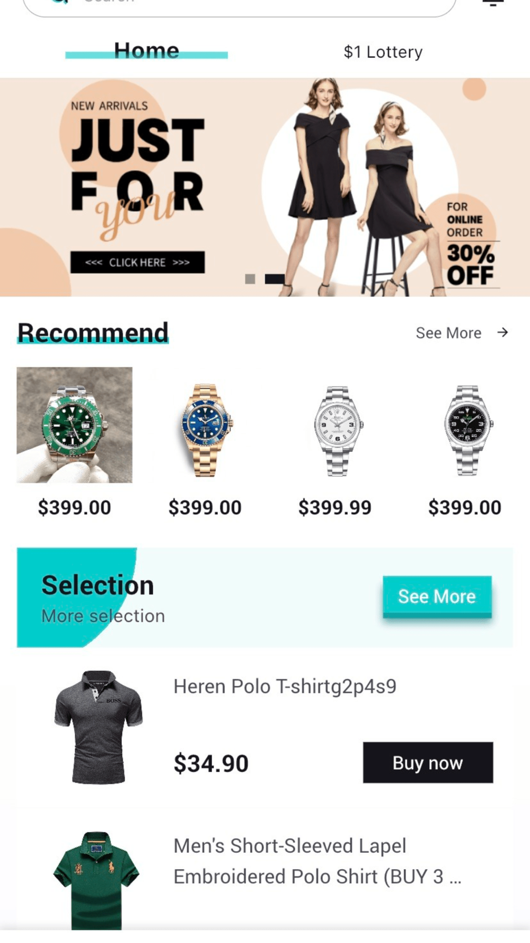Open See More next to Recommend

coord(448,333)
